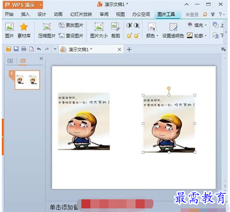Open the 开始 tab
The image size is (230, 212).
(x=9, y=14)
